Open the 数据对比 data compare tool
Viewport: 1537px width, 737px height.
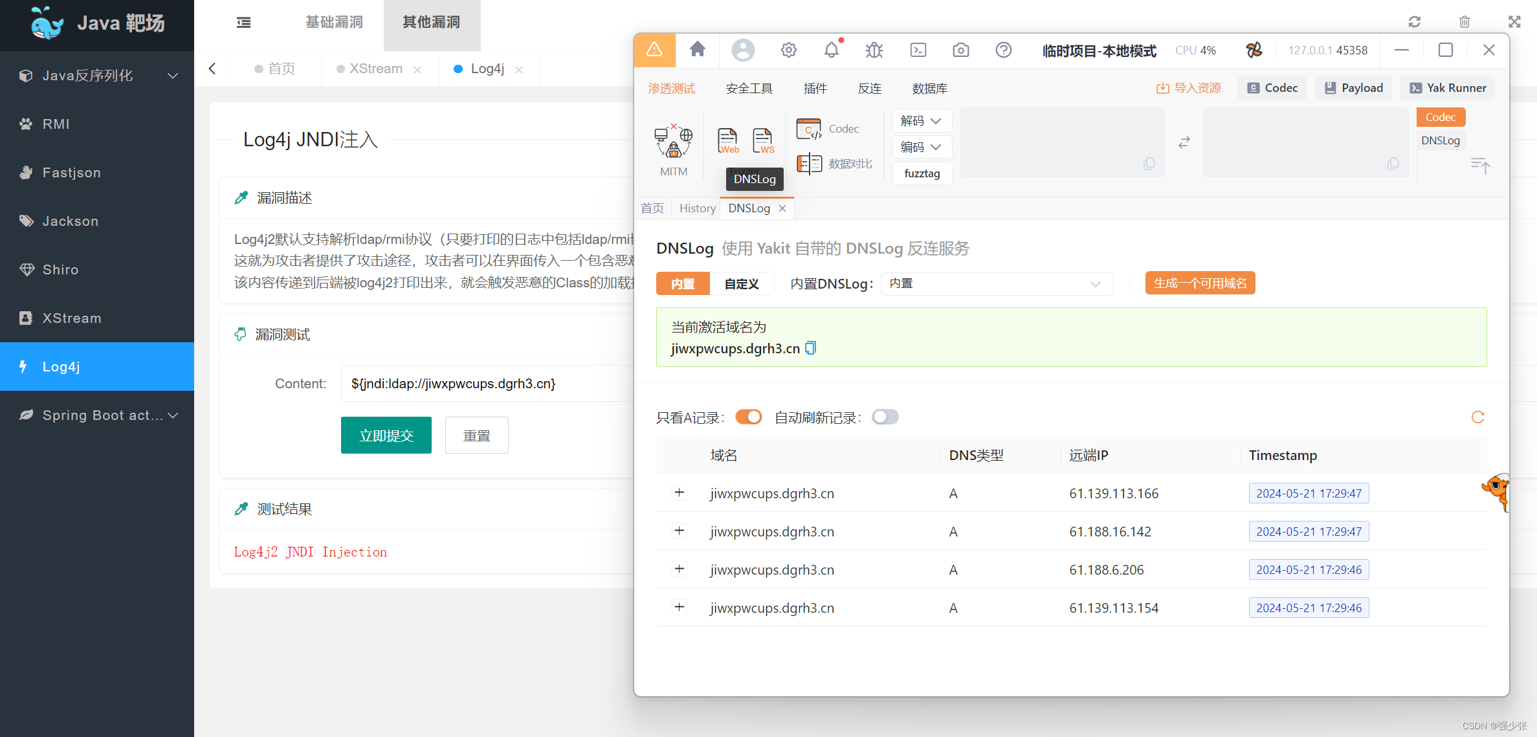point(834,164)
